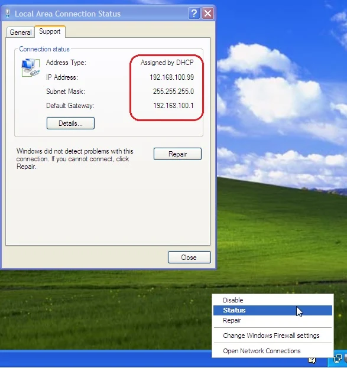The height and width of the screenshot is (368, 347).
Task: Choose Disable in the context menu
Action: [273, 300]
